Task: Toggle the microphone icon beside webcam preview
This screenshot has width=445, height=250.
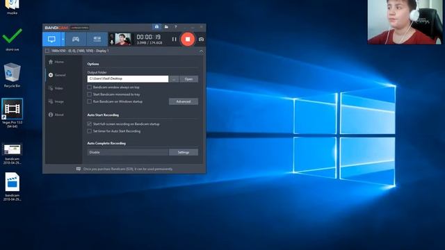Action: tap(112, 42)
